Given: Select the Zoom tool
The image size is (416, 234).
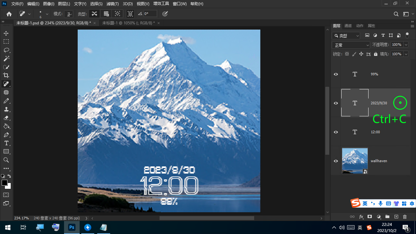Looking at the screenshot, I should click(6, 160).
